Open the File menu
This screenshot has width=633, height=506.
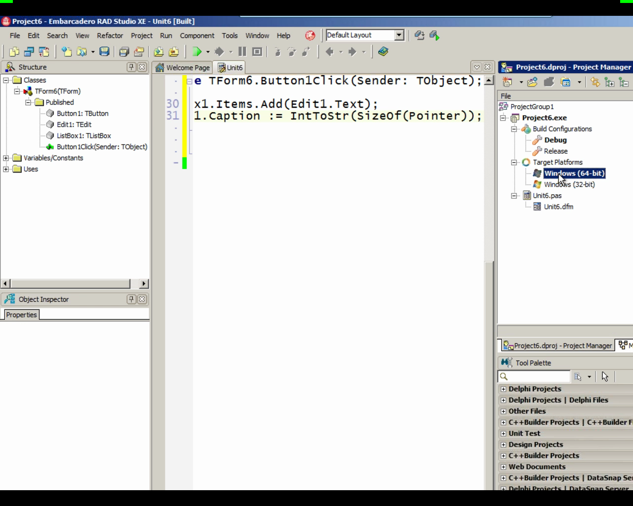pyautogui.click(x=15, y=36)
